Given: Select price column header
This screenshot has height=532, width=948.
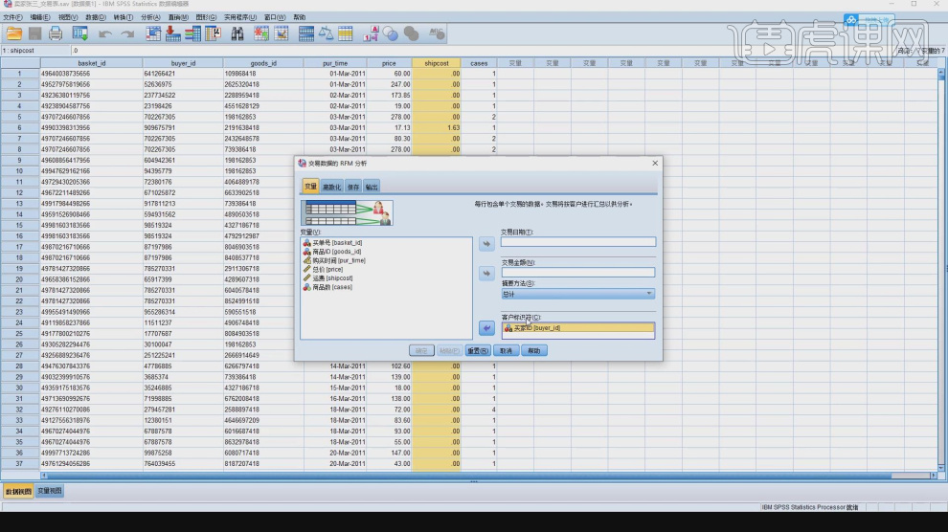Looking at the screenshot, I should 389,63.
